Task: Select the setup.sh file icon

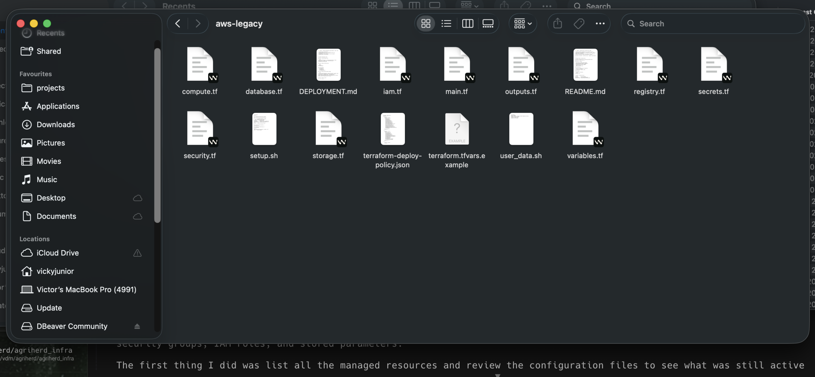Action: coord(264,129)
